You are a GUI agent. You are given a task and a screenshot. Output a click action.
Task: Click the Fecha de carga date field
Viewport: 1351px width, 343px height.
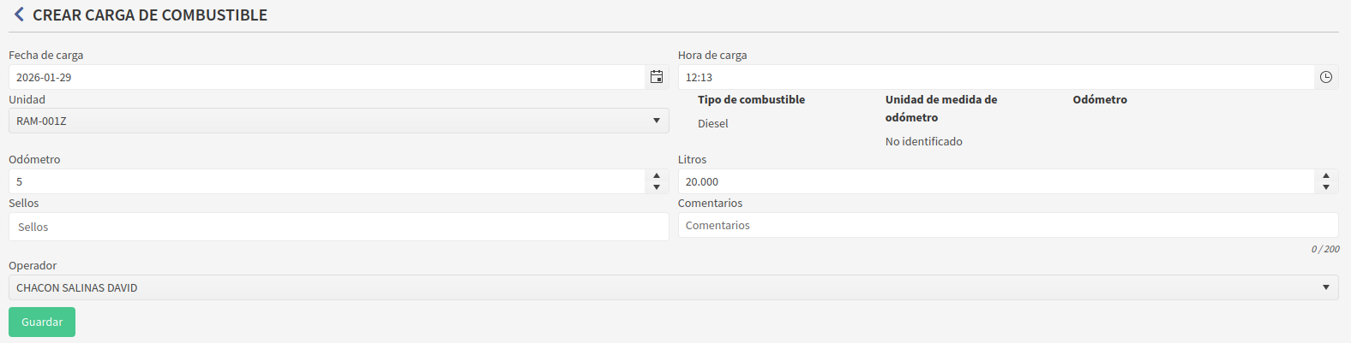(326, 77)
